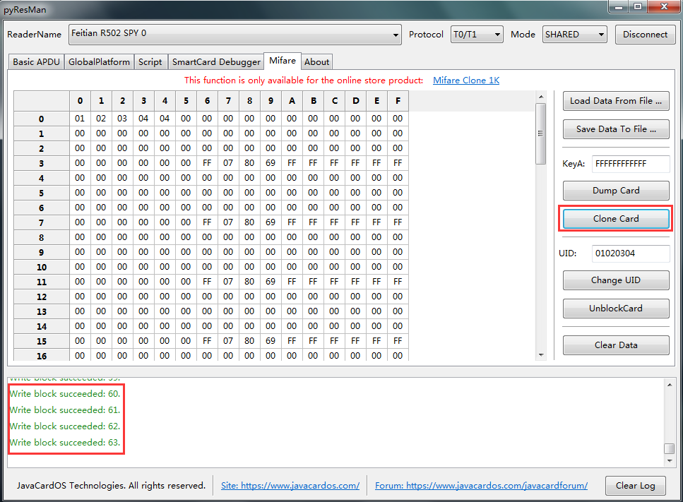683x502 pixels.
Task: Expand the Protocol T0/T1 dropdown
Action: (x=477, y=35)
